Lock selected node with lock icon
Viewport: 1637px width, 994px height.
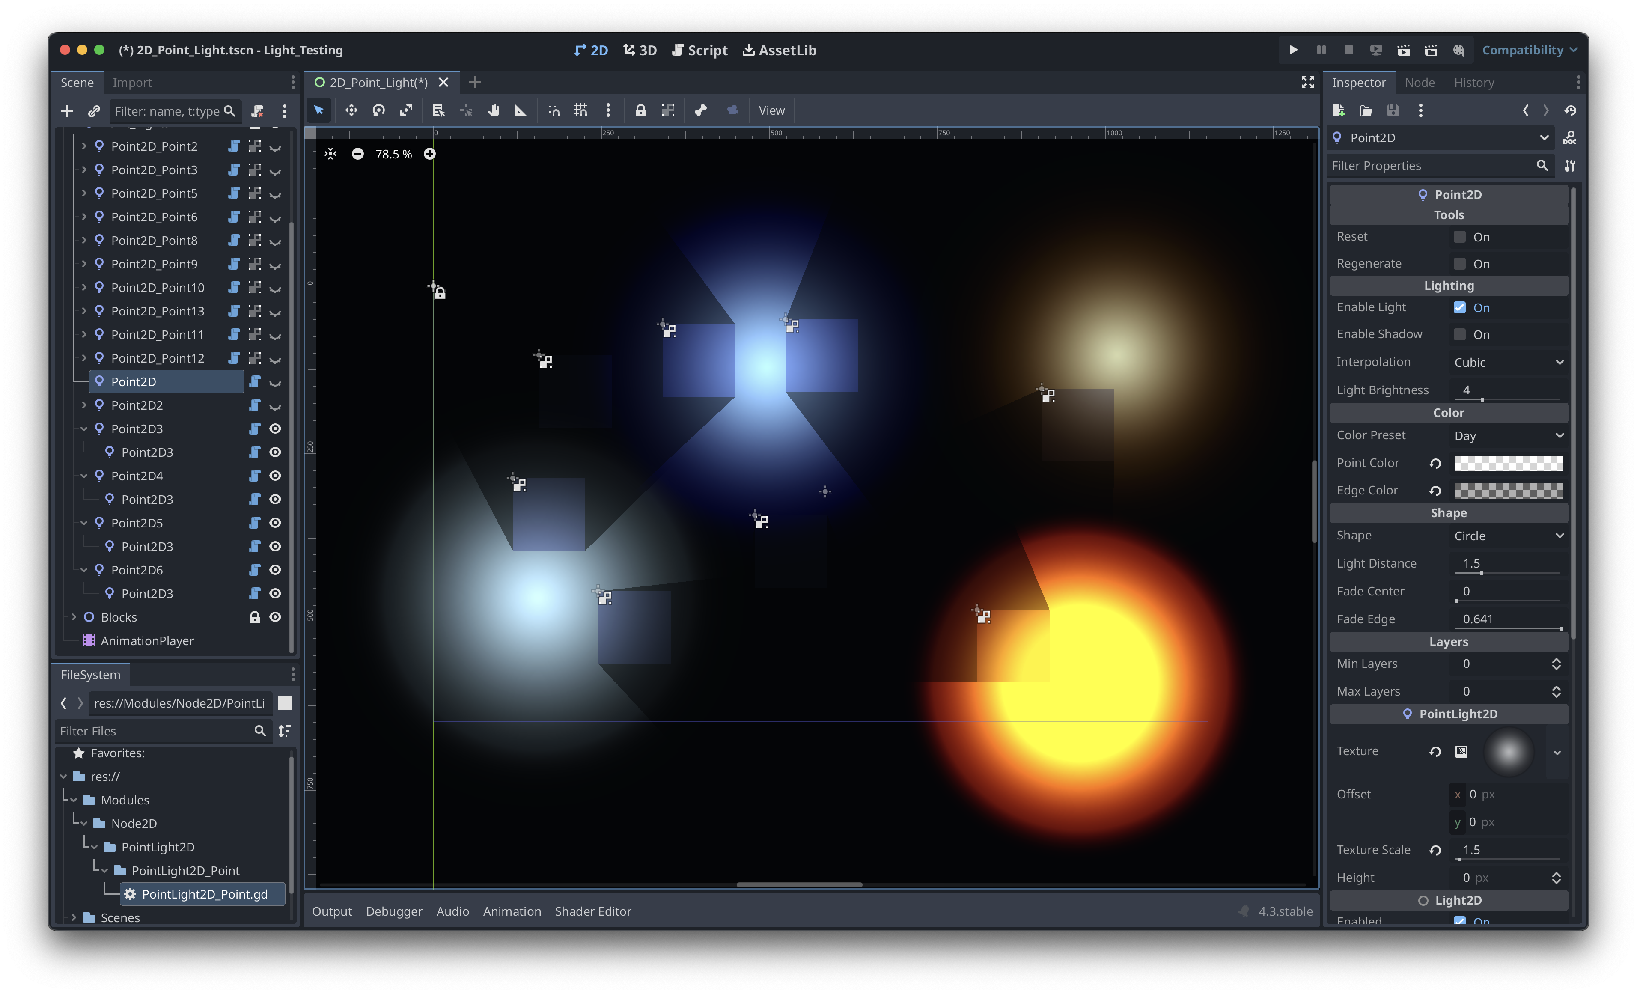[x=640, y=110]
